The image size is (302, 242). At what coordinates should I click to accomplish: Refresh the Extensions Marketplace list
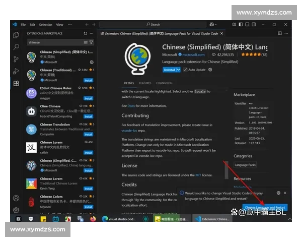[86, 33]
